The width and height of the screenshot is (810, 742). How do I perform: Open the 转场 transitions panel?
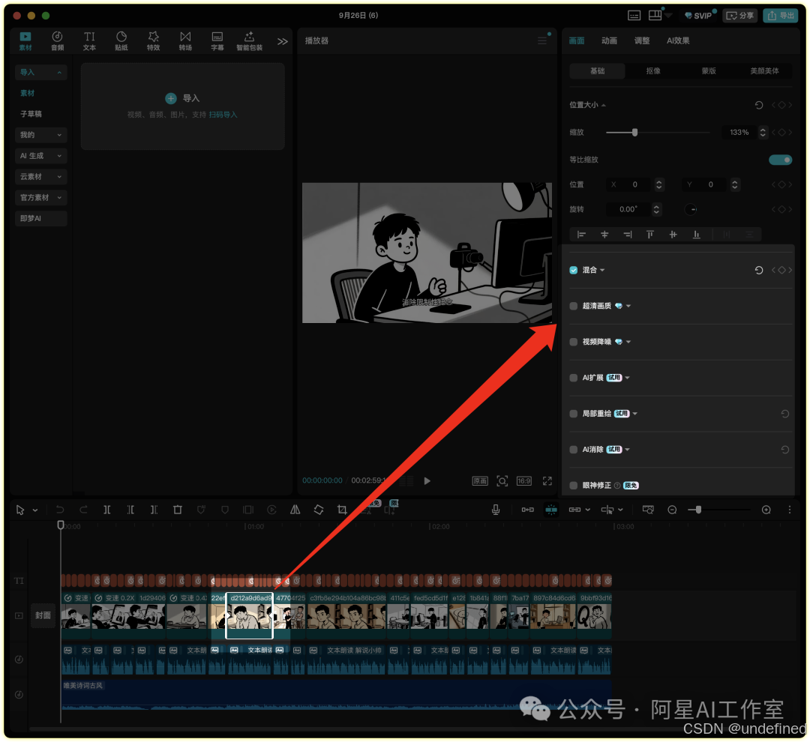pyautogui.click(x=185, y=40)
